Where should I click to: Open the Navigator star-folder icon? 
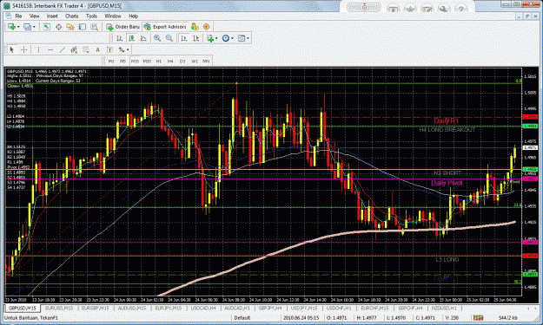pos(70,27)
